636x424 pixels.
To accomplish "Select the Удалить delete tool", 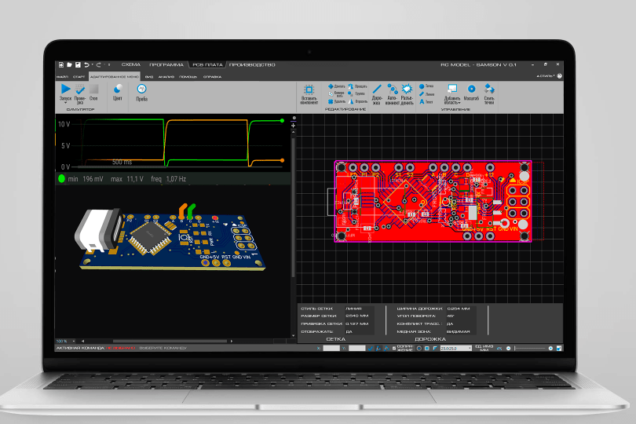I will 337,101.
